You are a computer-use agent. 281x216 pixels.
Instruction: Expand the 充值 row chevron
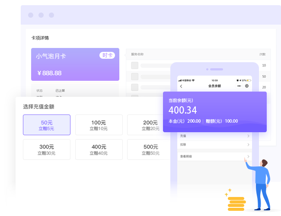(248, 136)
